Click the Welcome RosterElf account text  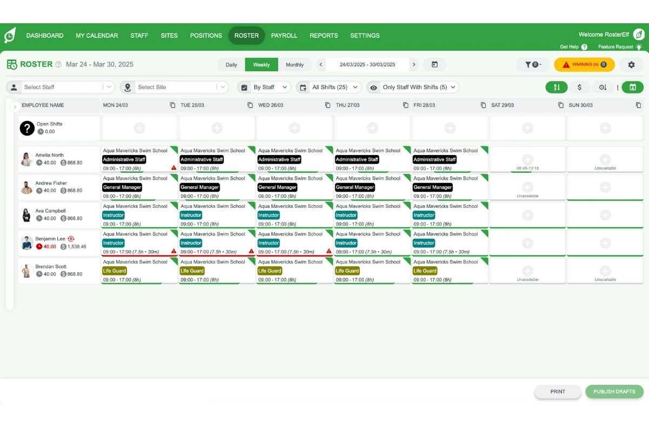coord(604,35)
